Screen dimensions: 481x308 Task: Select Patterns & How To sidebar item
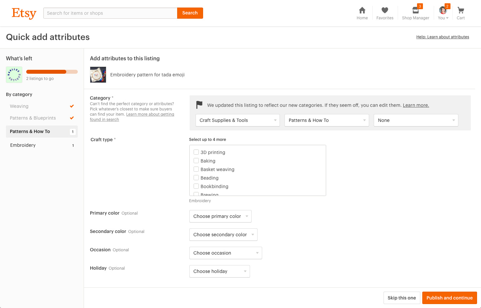(x=42, y=131)
